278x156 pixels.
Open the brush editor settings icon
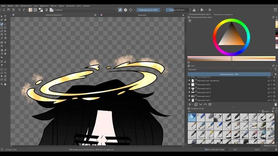(46, 10)
